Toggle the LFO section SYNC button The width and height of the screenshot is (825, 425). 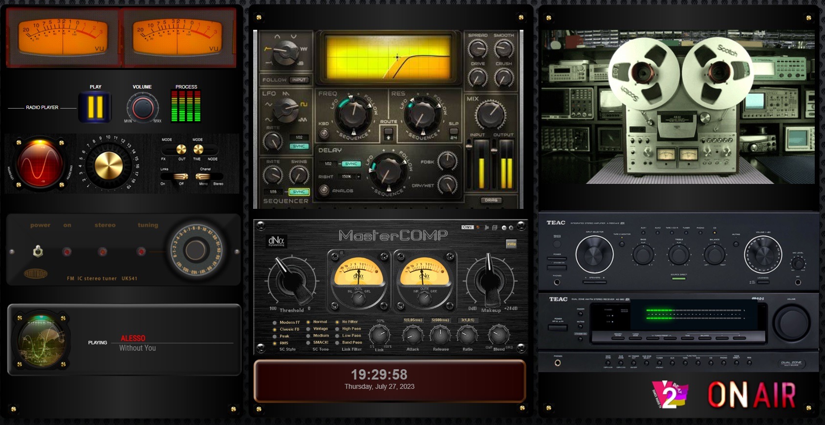[x=299, y=146]
